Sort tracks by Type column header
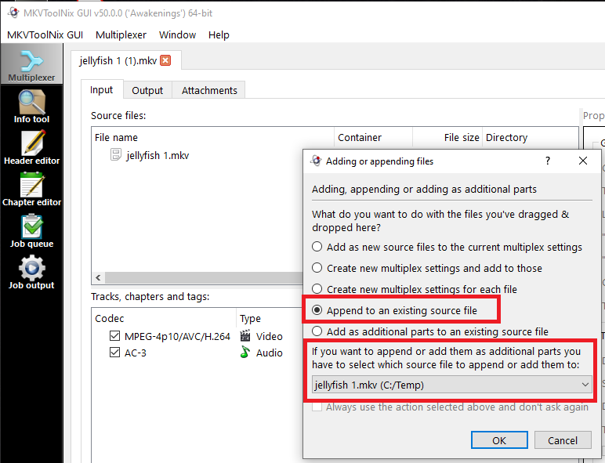The height and width of the screenshot is (463, 605). [270, 318]
